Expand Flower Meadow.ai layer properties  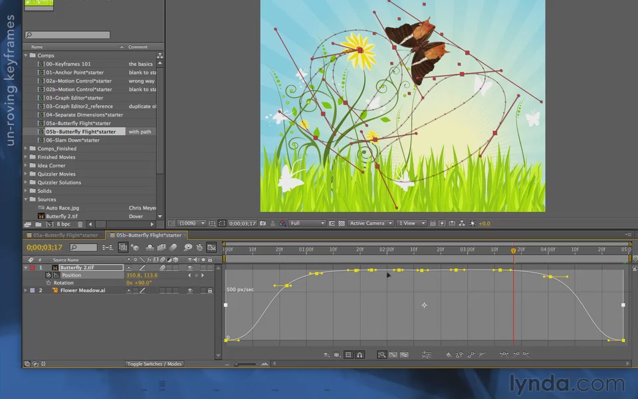(26, 291)
